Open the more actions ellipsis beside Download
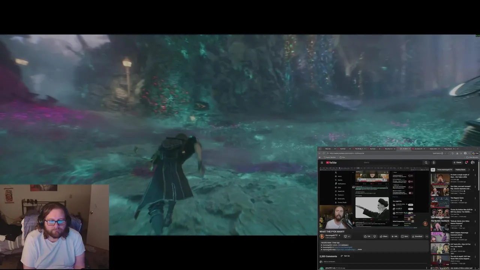This screenshot has width=480, height=270. (427, 236)
